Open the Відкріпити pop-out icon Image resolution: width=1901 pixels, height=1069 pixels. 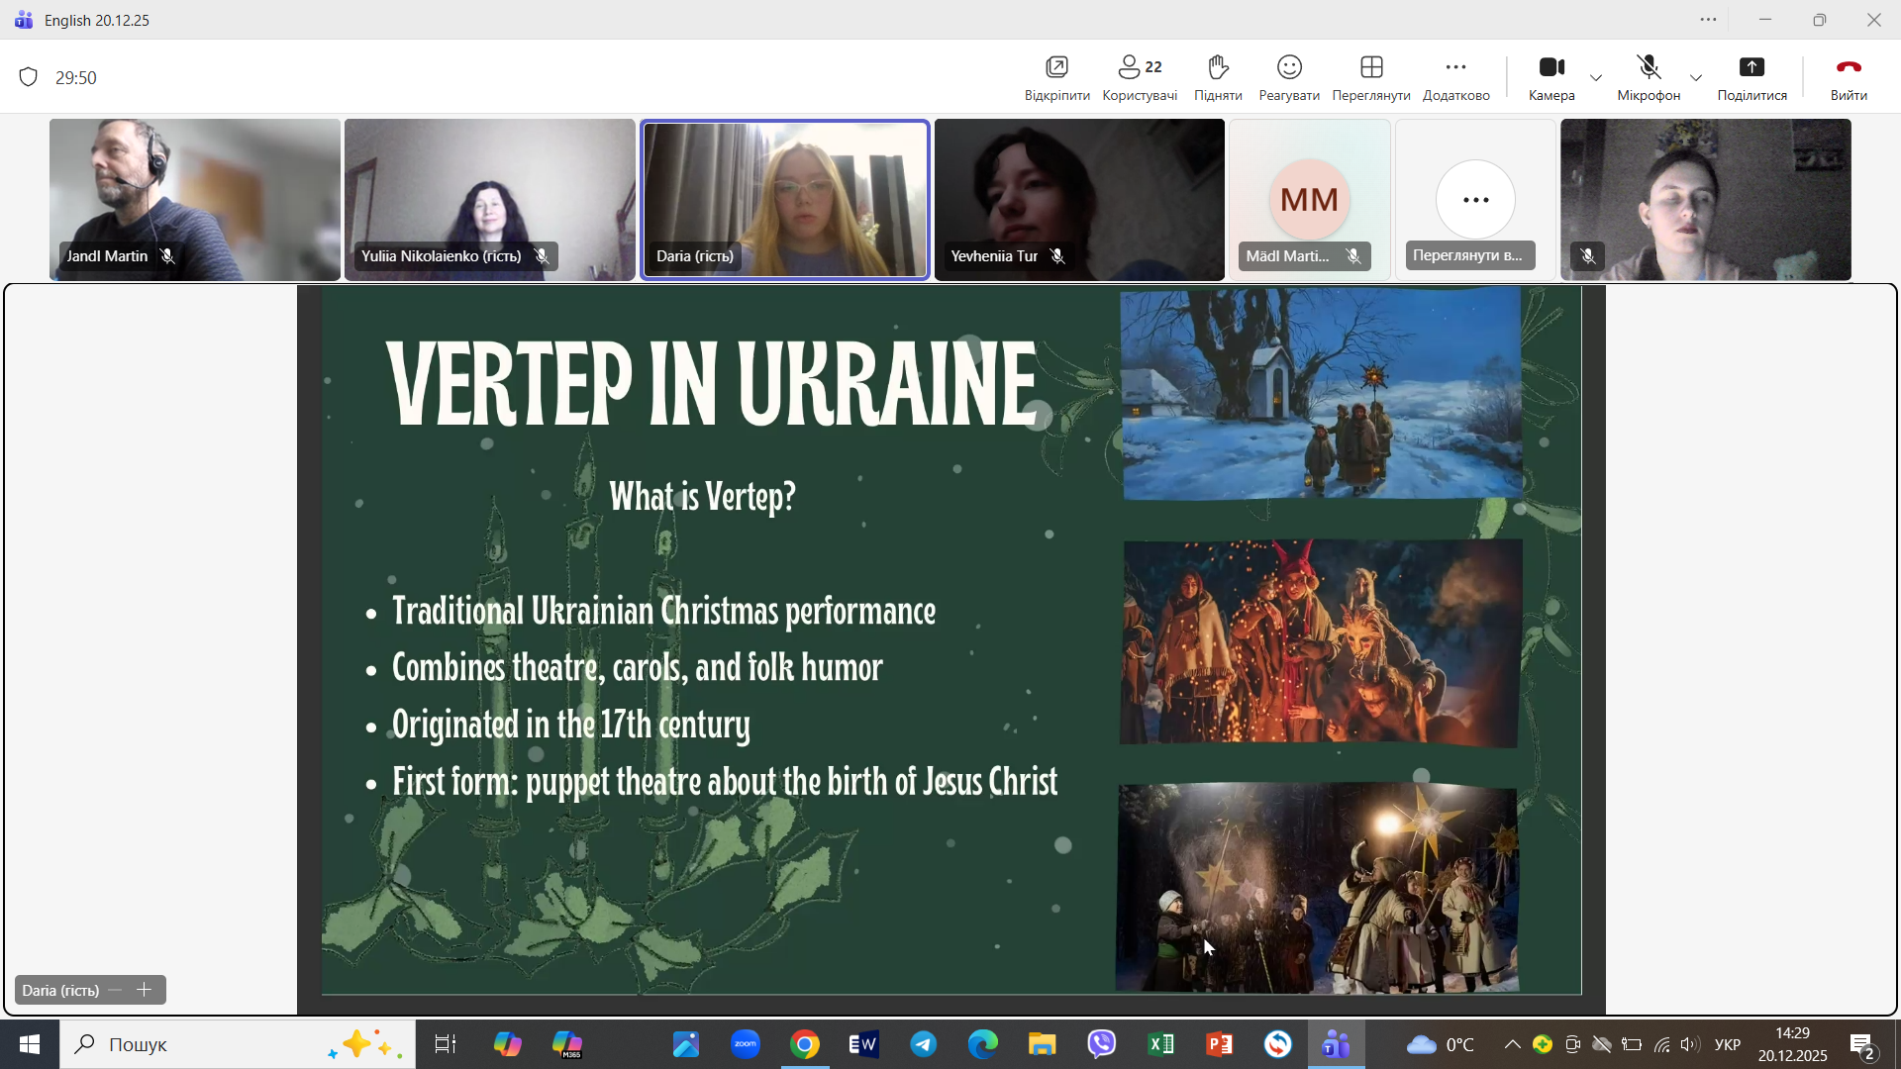(x=1056, y=77)
